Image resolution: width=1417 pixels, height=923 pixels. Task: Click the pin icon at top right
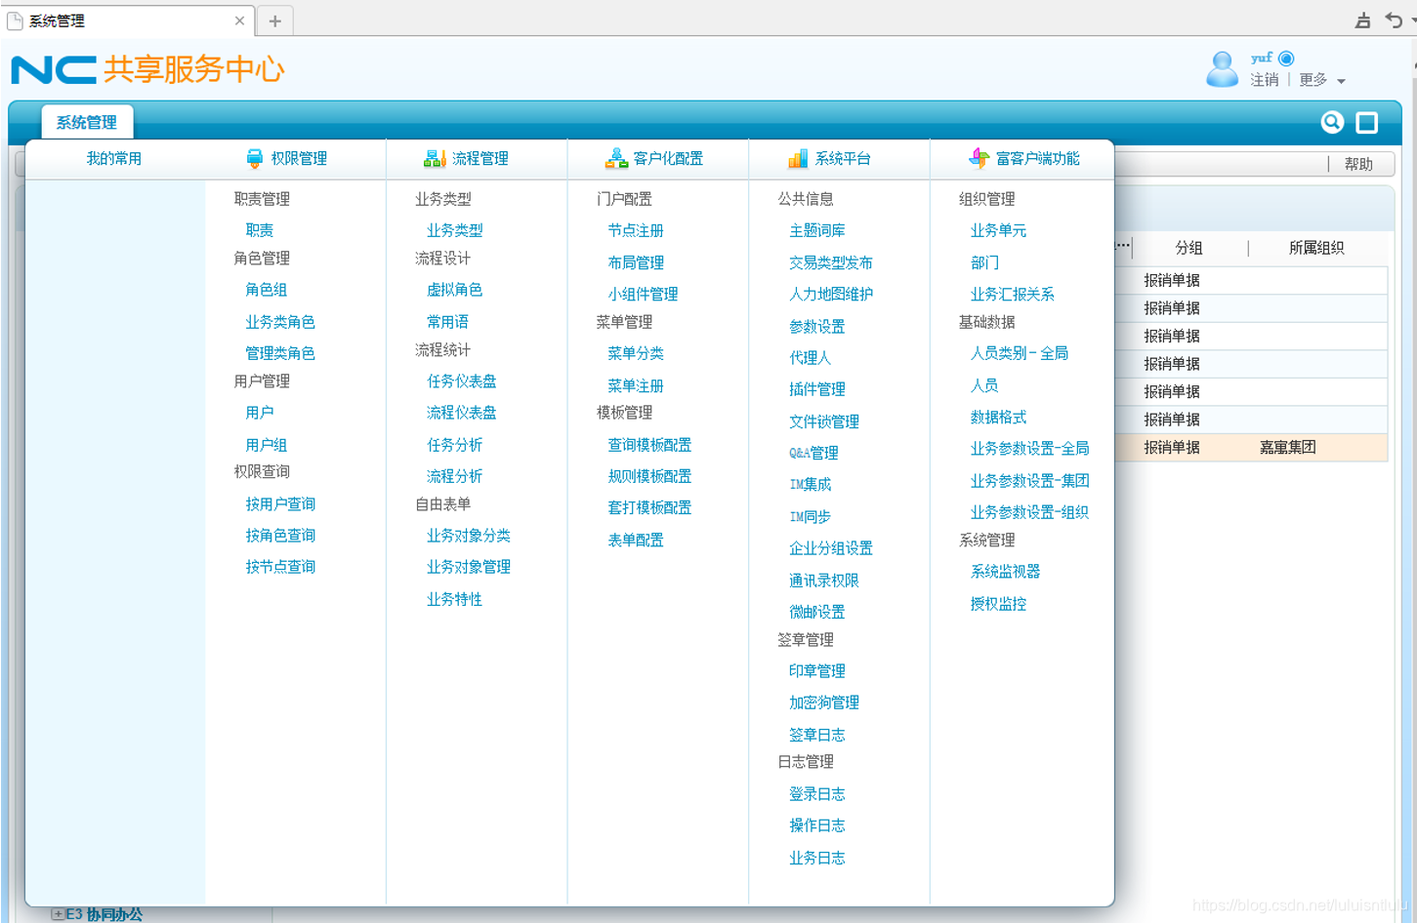(x=1363, y=20)
